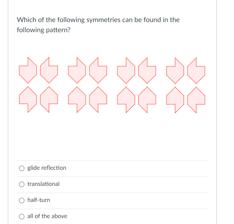Viewport: 234px width, 224px height.
Task: Click the question text about symmetries
Action: pyautogui.click(x=98, y=25)
